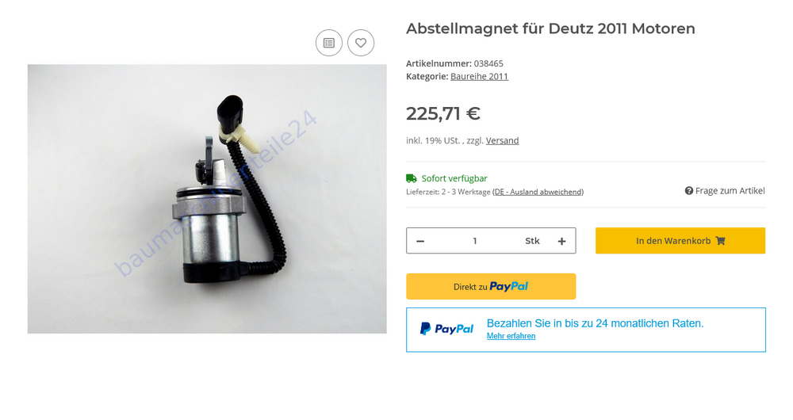Open DE - Ausland abweichend link
Image resolution: width=793 pixels, height=420 pixels.
click(x=538, y=192)
